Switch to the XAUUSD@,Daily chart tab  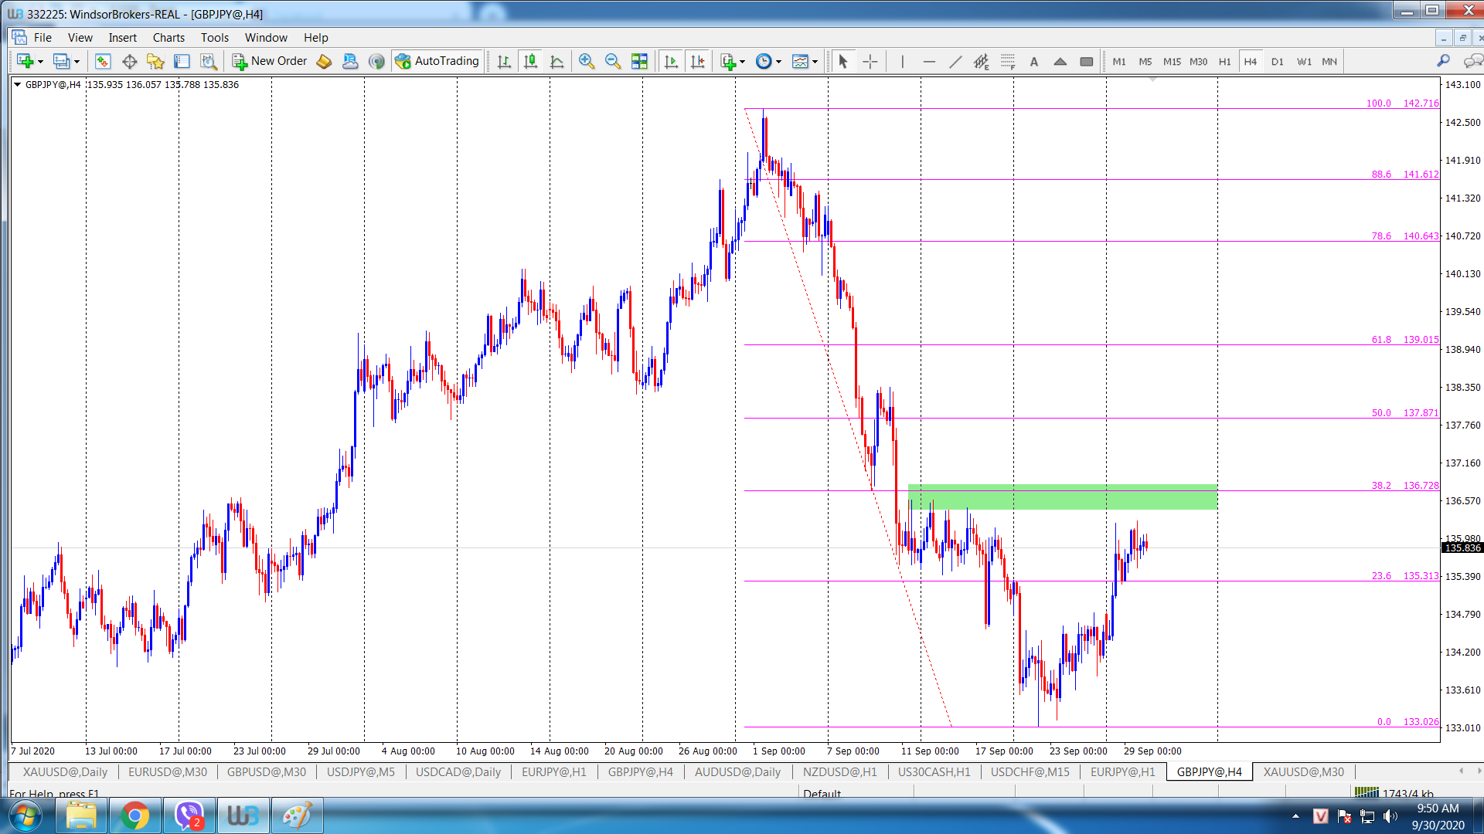coord(65,771)
